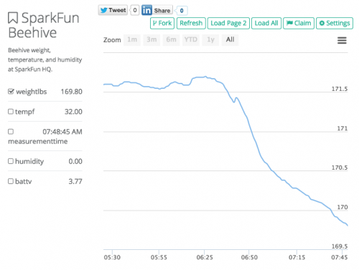Toggle the humidity series checkbox
Viewport: 359px width, 270px height.
[11, 161]
